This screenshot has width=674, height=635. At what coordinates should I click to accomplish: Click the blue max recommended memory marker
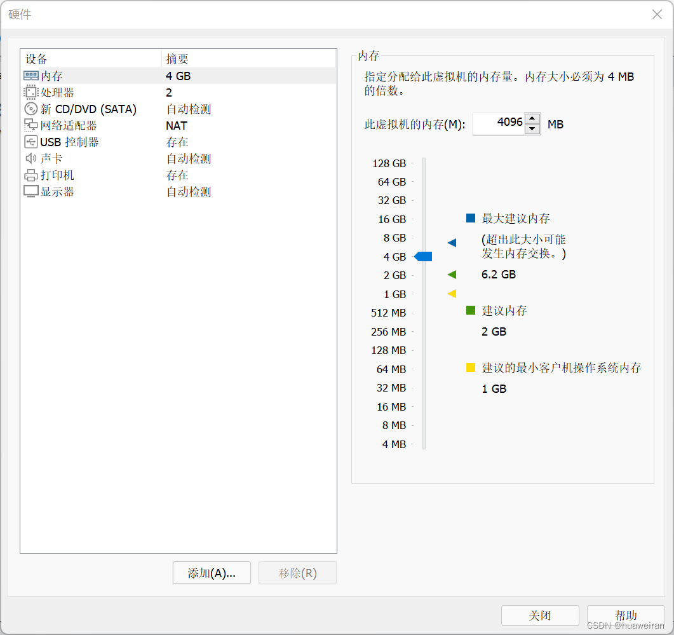click(452, 243)
